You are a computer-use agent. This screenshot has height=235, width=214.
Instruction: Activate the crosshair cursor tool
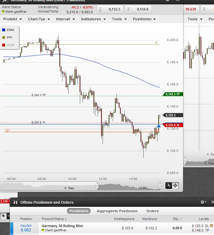tap(175, 186)
